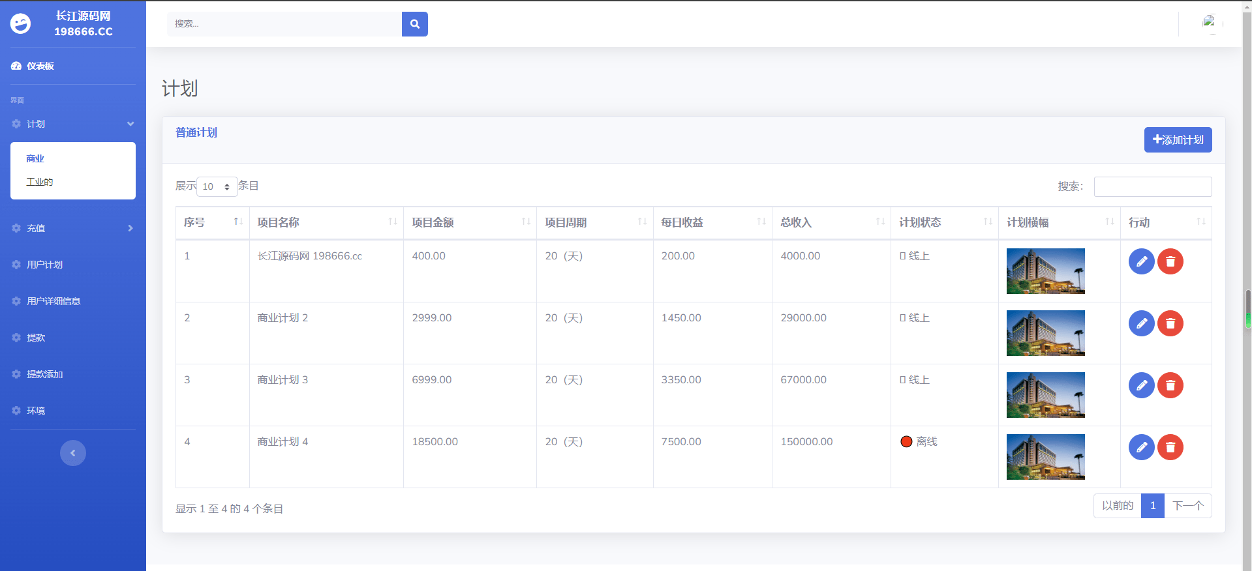Open 提款添加 menu item
The width and height of the screenshot is (1252, 571).
[44, 374]
